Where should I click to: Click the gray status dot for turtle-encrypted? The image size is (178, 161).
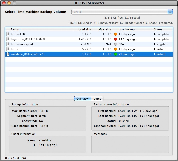point(116,44)
